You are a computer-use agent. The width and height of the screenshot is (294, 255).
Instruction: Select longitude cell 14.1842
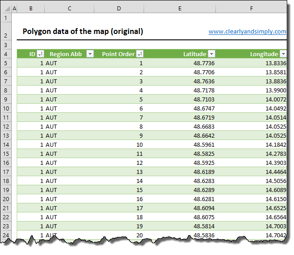(x=251, y=144)
